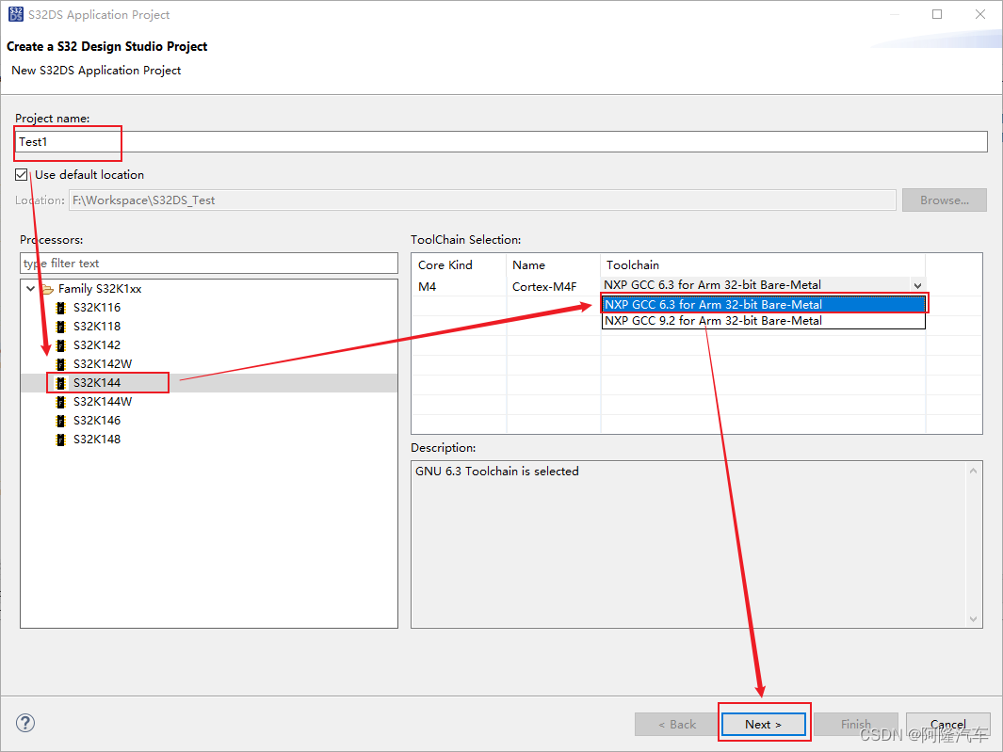Select S32K144 processor label

[97, 383]
